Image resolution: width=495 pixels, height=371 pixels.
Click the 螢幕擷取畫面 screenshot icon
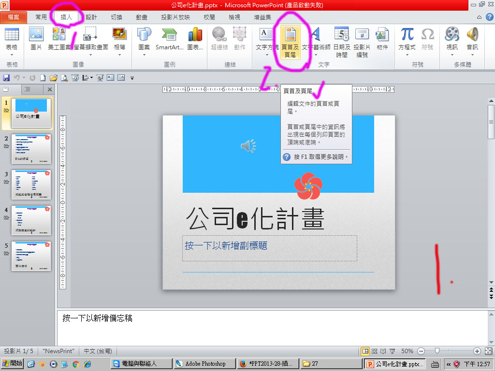coord(90,34)
